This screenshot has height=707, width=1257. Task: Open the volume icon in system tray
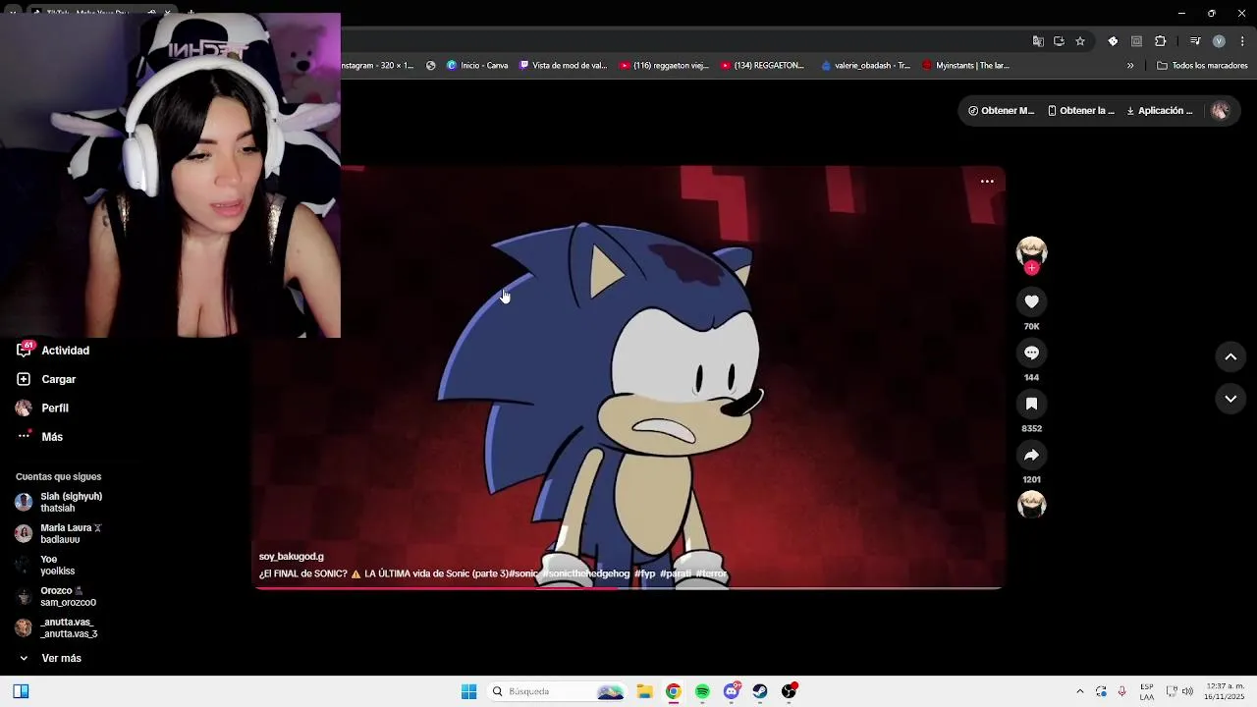(1187, 691)
